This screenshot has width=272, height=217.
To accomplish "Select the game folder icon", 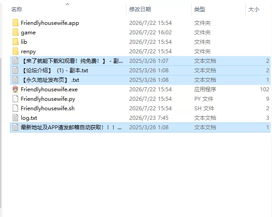I will point(15,33).
